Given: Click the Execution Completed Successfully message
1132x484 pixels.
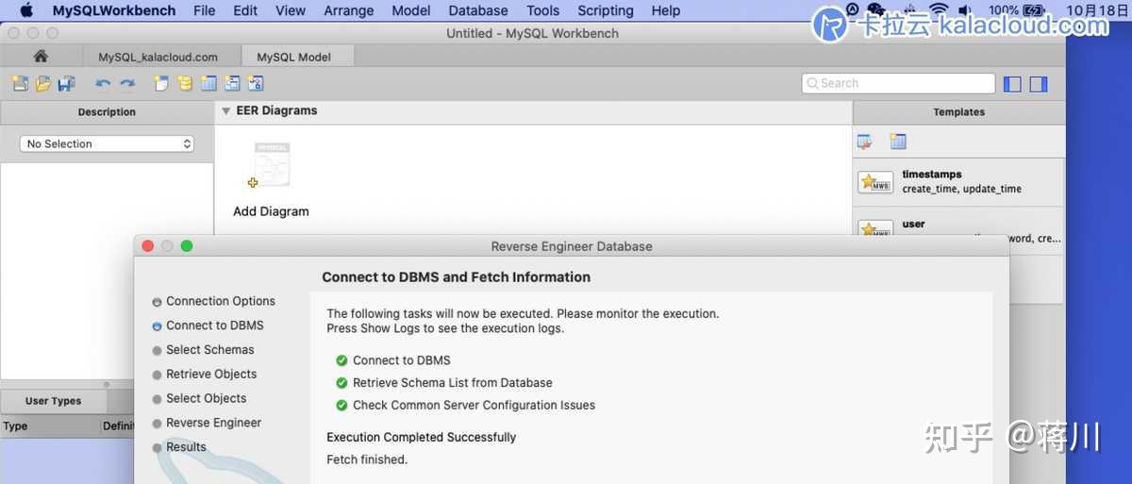Looking at the screenshot, I should (422, 438).
